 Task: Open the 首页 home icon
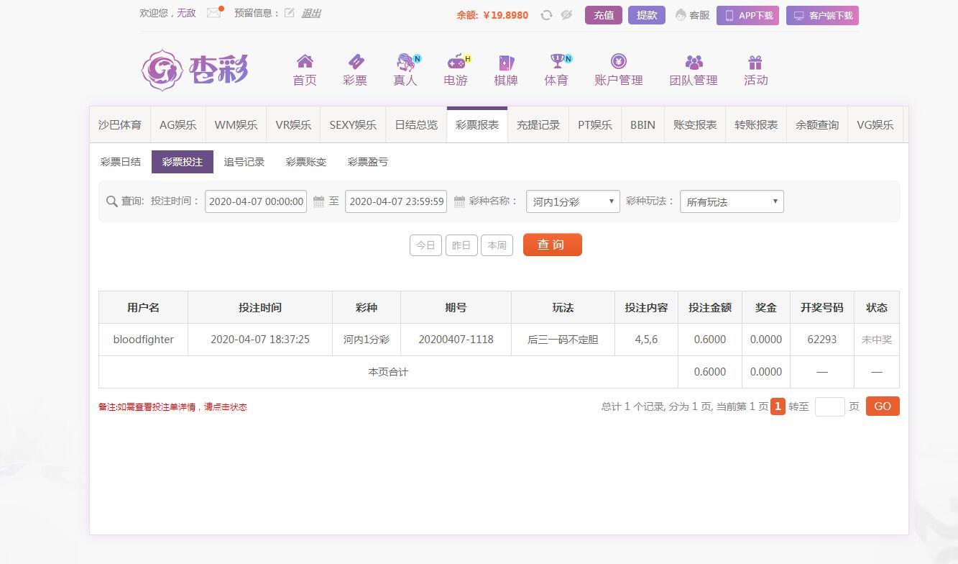point(305,62)
